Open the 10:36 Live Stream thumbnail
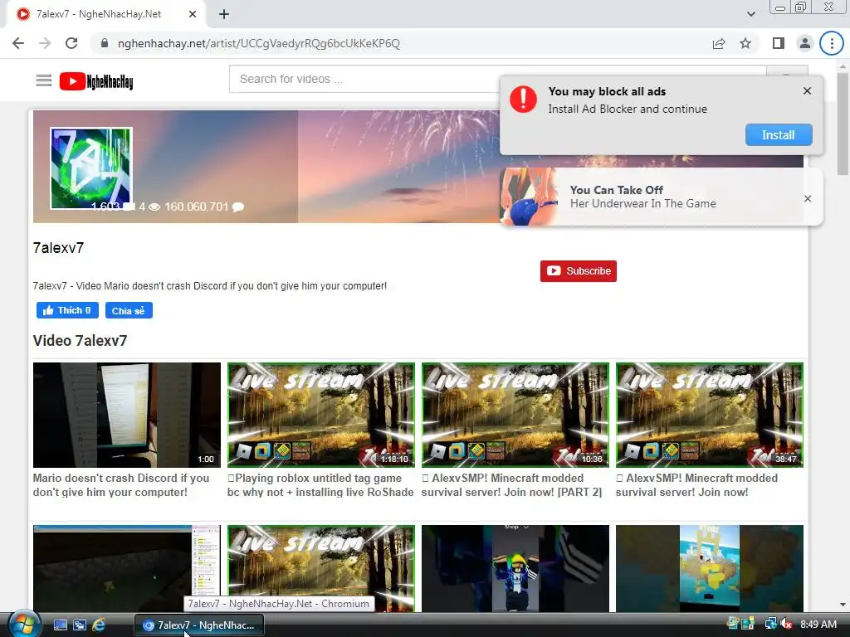 coord(515,415)
